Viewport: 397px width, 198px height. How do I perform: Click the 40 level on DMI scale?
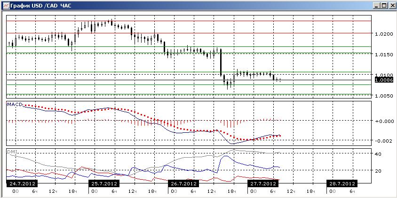378,153
